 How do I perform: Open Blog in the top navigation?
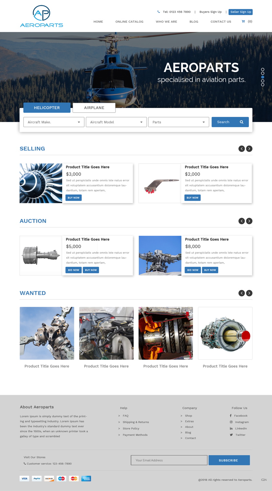coord(194,22)
